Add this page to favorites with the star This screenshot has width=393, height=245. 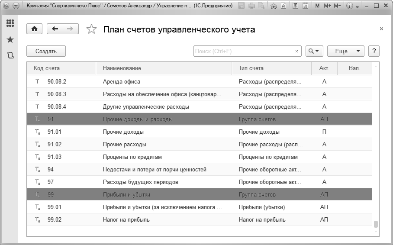[x=91, y=29]
